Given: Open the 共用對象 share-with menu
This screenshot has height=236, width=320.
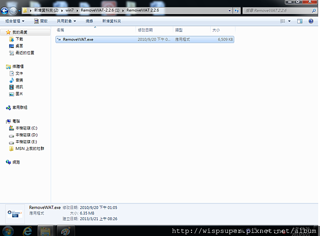Looking at the screenshot, I should click(x=66, y=21).
